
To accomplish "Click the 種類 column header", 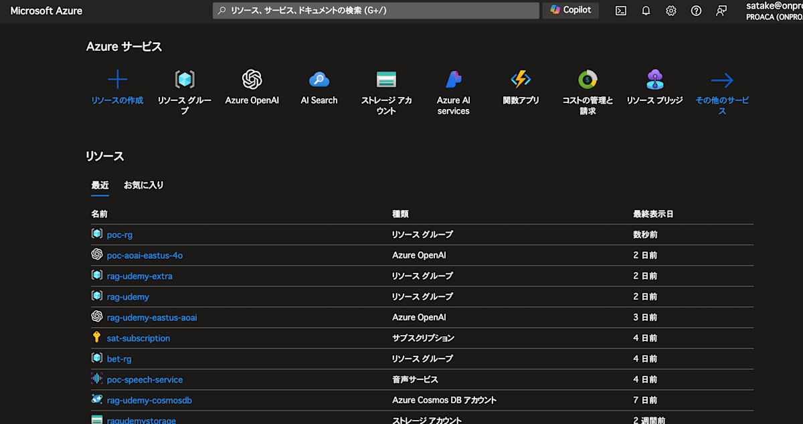I will pos(400,214).
